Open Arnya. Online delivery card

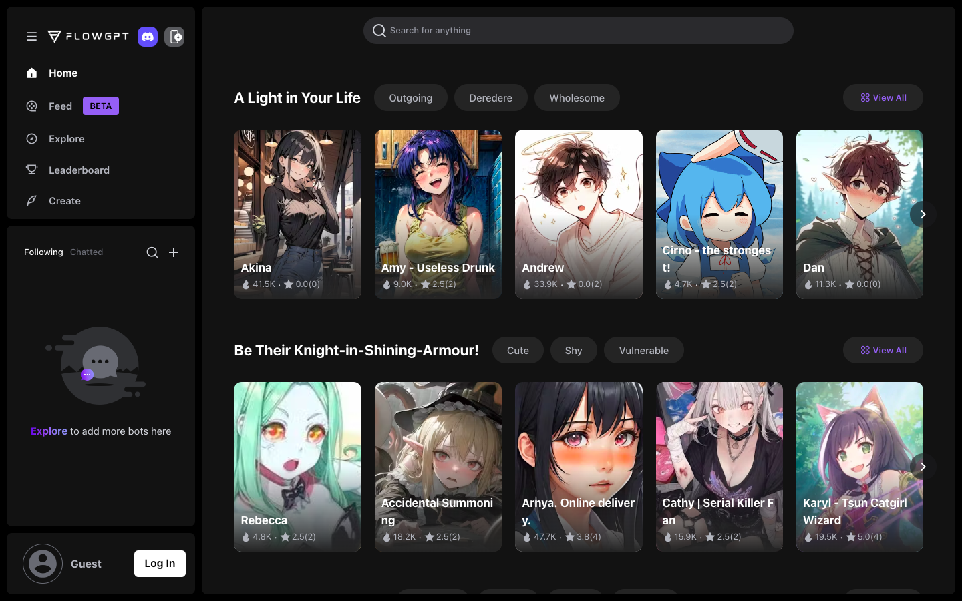[x=579, y=467]
